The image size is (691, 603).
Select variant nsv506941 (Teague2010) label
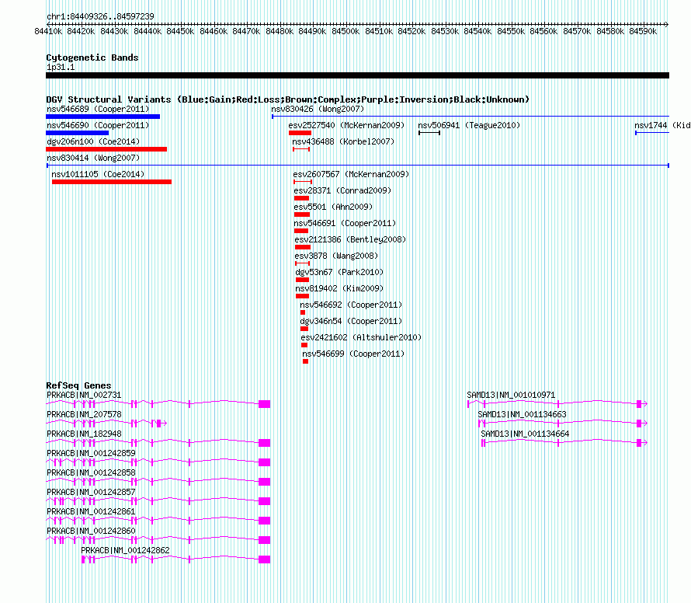(x=469, y=125)
